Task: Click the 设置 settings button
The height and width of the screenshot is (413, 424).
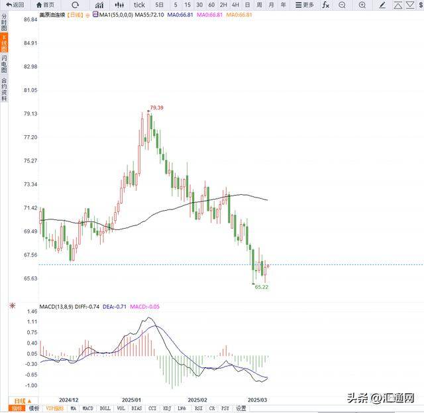Action: click(x=241, y=408)
